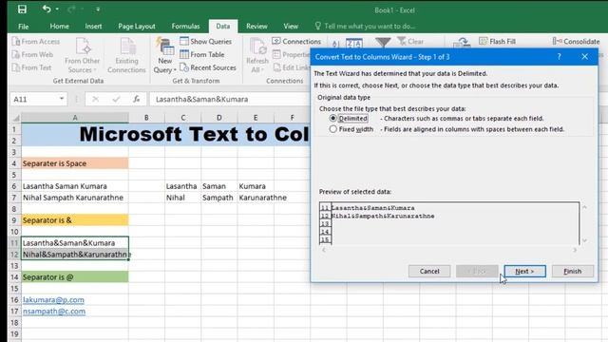Click the Filter funnel icon
608x342 pixels.
click(x=383, y=42)
